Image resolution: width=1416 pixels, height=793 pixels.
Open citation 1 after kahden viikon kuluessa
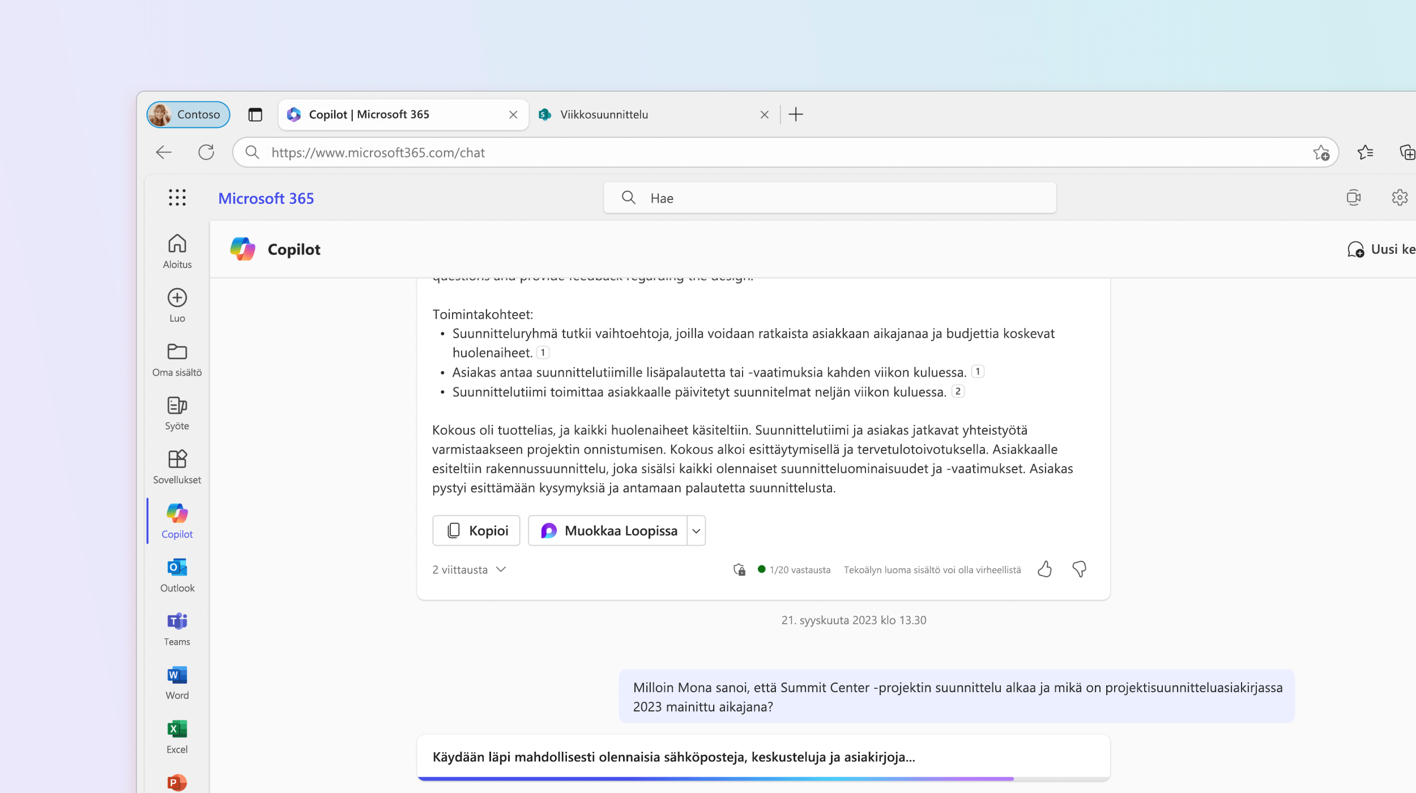(978, 372)
